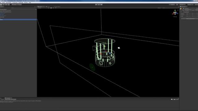Open the Component menu
The image size is (198, 111).
pos(15,2)
